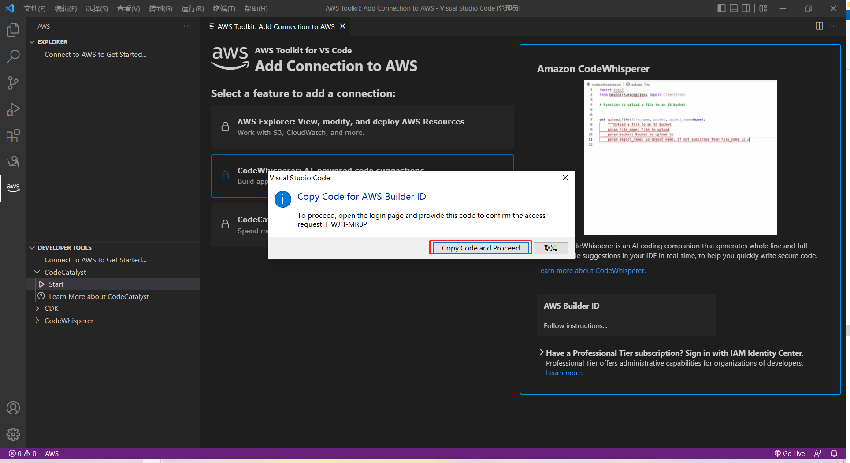Viewport: 850px width, 463px height.
Task: Toggle the secondary side bar layout button
Action: pyautogui.click(x=746, y=8)
